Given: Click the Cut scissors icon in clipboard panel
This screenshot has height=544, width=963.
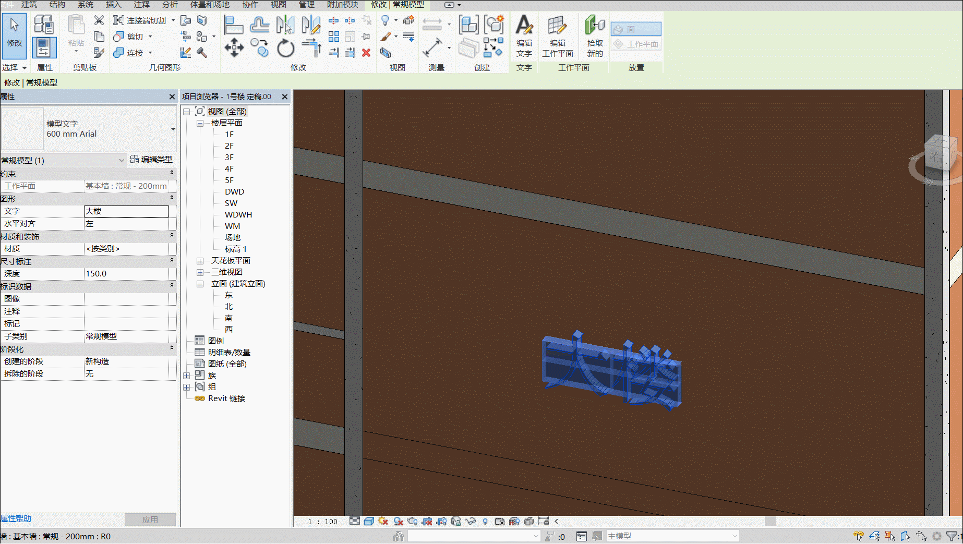Looking at the screenshot, I should point(99,20).
